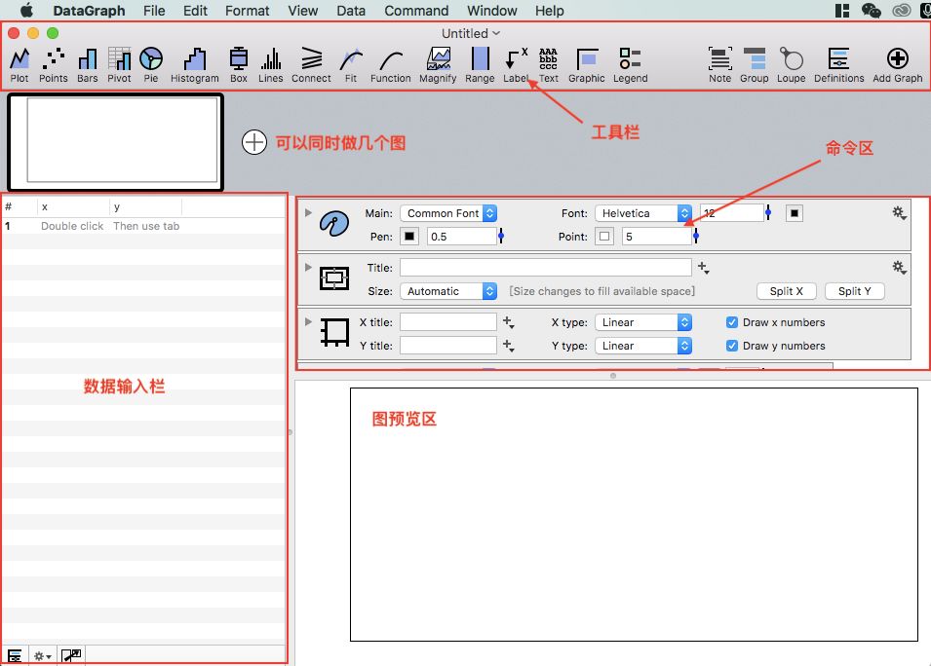The image size is (931, 666).
Task: Open the X type Linear dropdown
Action: coord(643,322)
